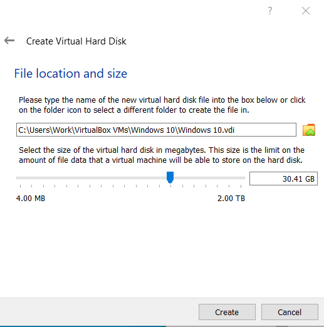Close the Create Virtual Hard Disk dialog
This screenshot has height=327, width=324.
(306, 11)
